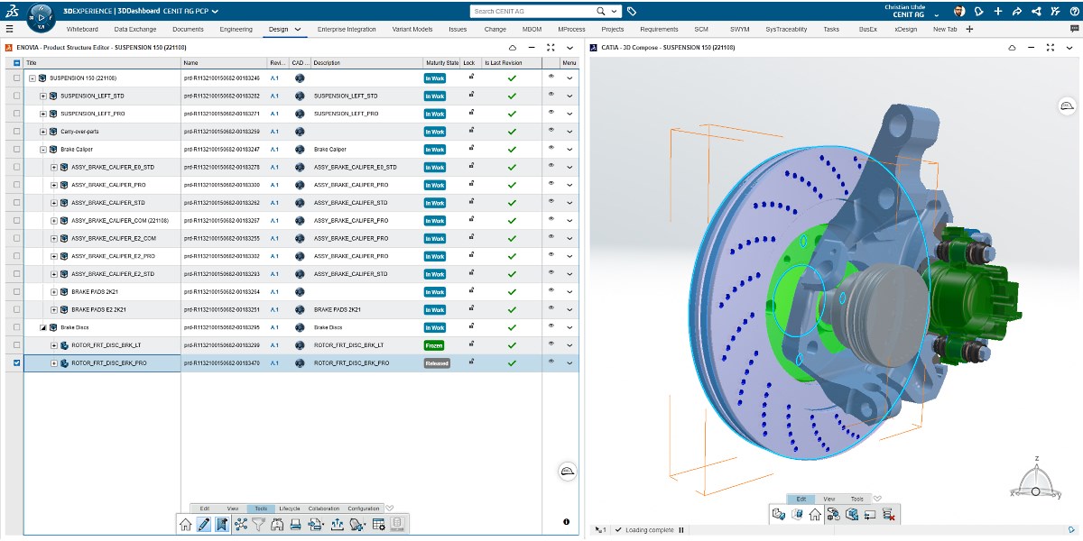Collapse the Brake Discs tree node

coord(43,328)
